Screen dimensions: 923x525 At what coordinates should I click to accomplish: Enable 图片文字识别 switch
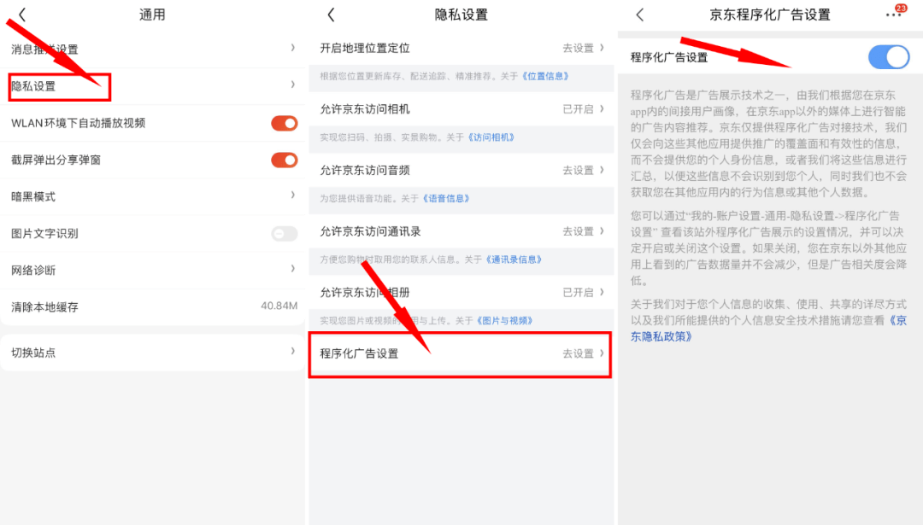pyautogui.click(x=284, y=233)
